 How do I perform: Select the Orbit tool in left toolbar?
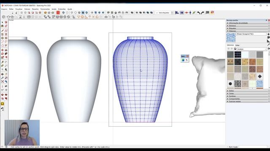point(3,74)
